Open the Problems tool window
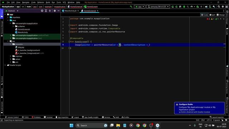This screenshot has width=229, height=129. tap(36, 117)
